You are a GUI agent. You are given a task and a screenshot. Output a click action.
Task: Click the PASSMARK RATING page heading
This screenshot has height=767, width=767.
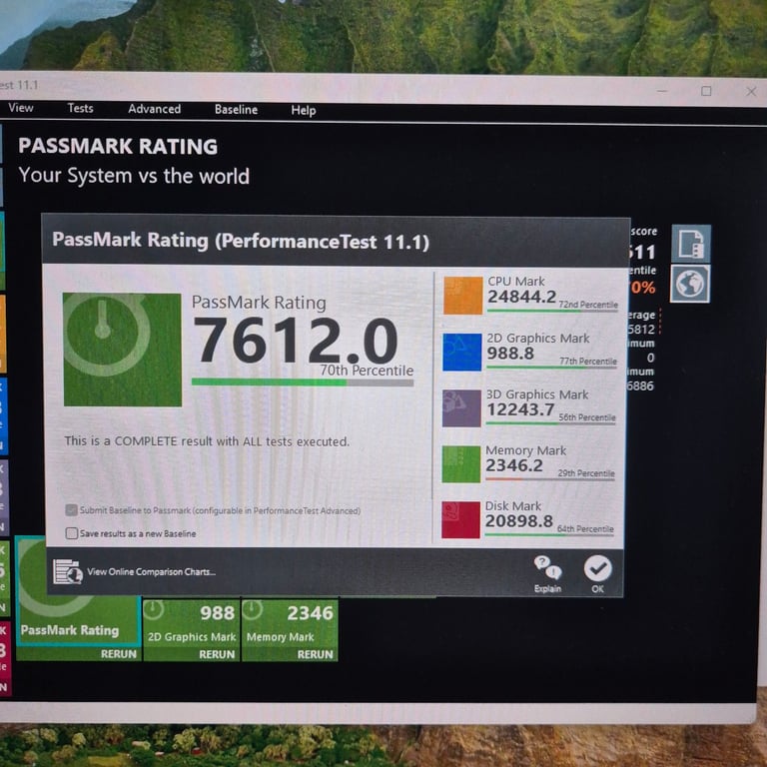(x=118, y=146)
